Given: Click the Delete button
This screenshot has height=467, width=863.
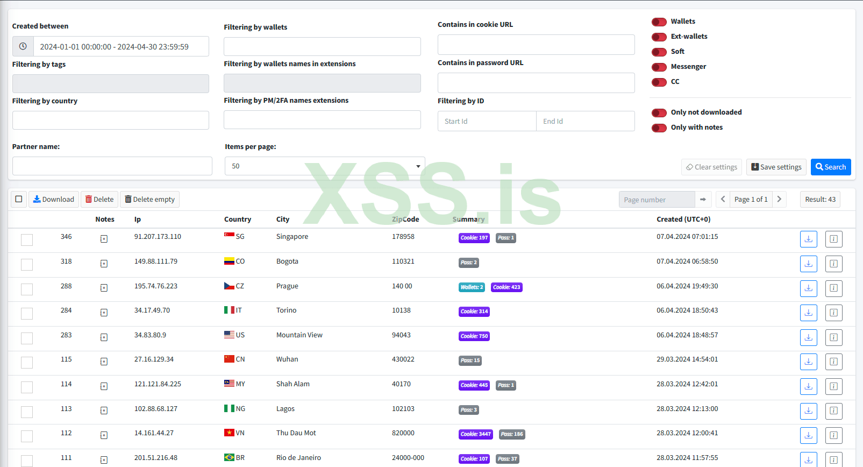Looking at the screenshot, I should point(99,200).
